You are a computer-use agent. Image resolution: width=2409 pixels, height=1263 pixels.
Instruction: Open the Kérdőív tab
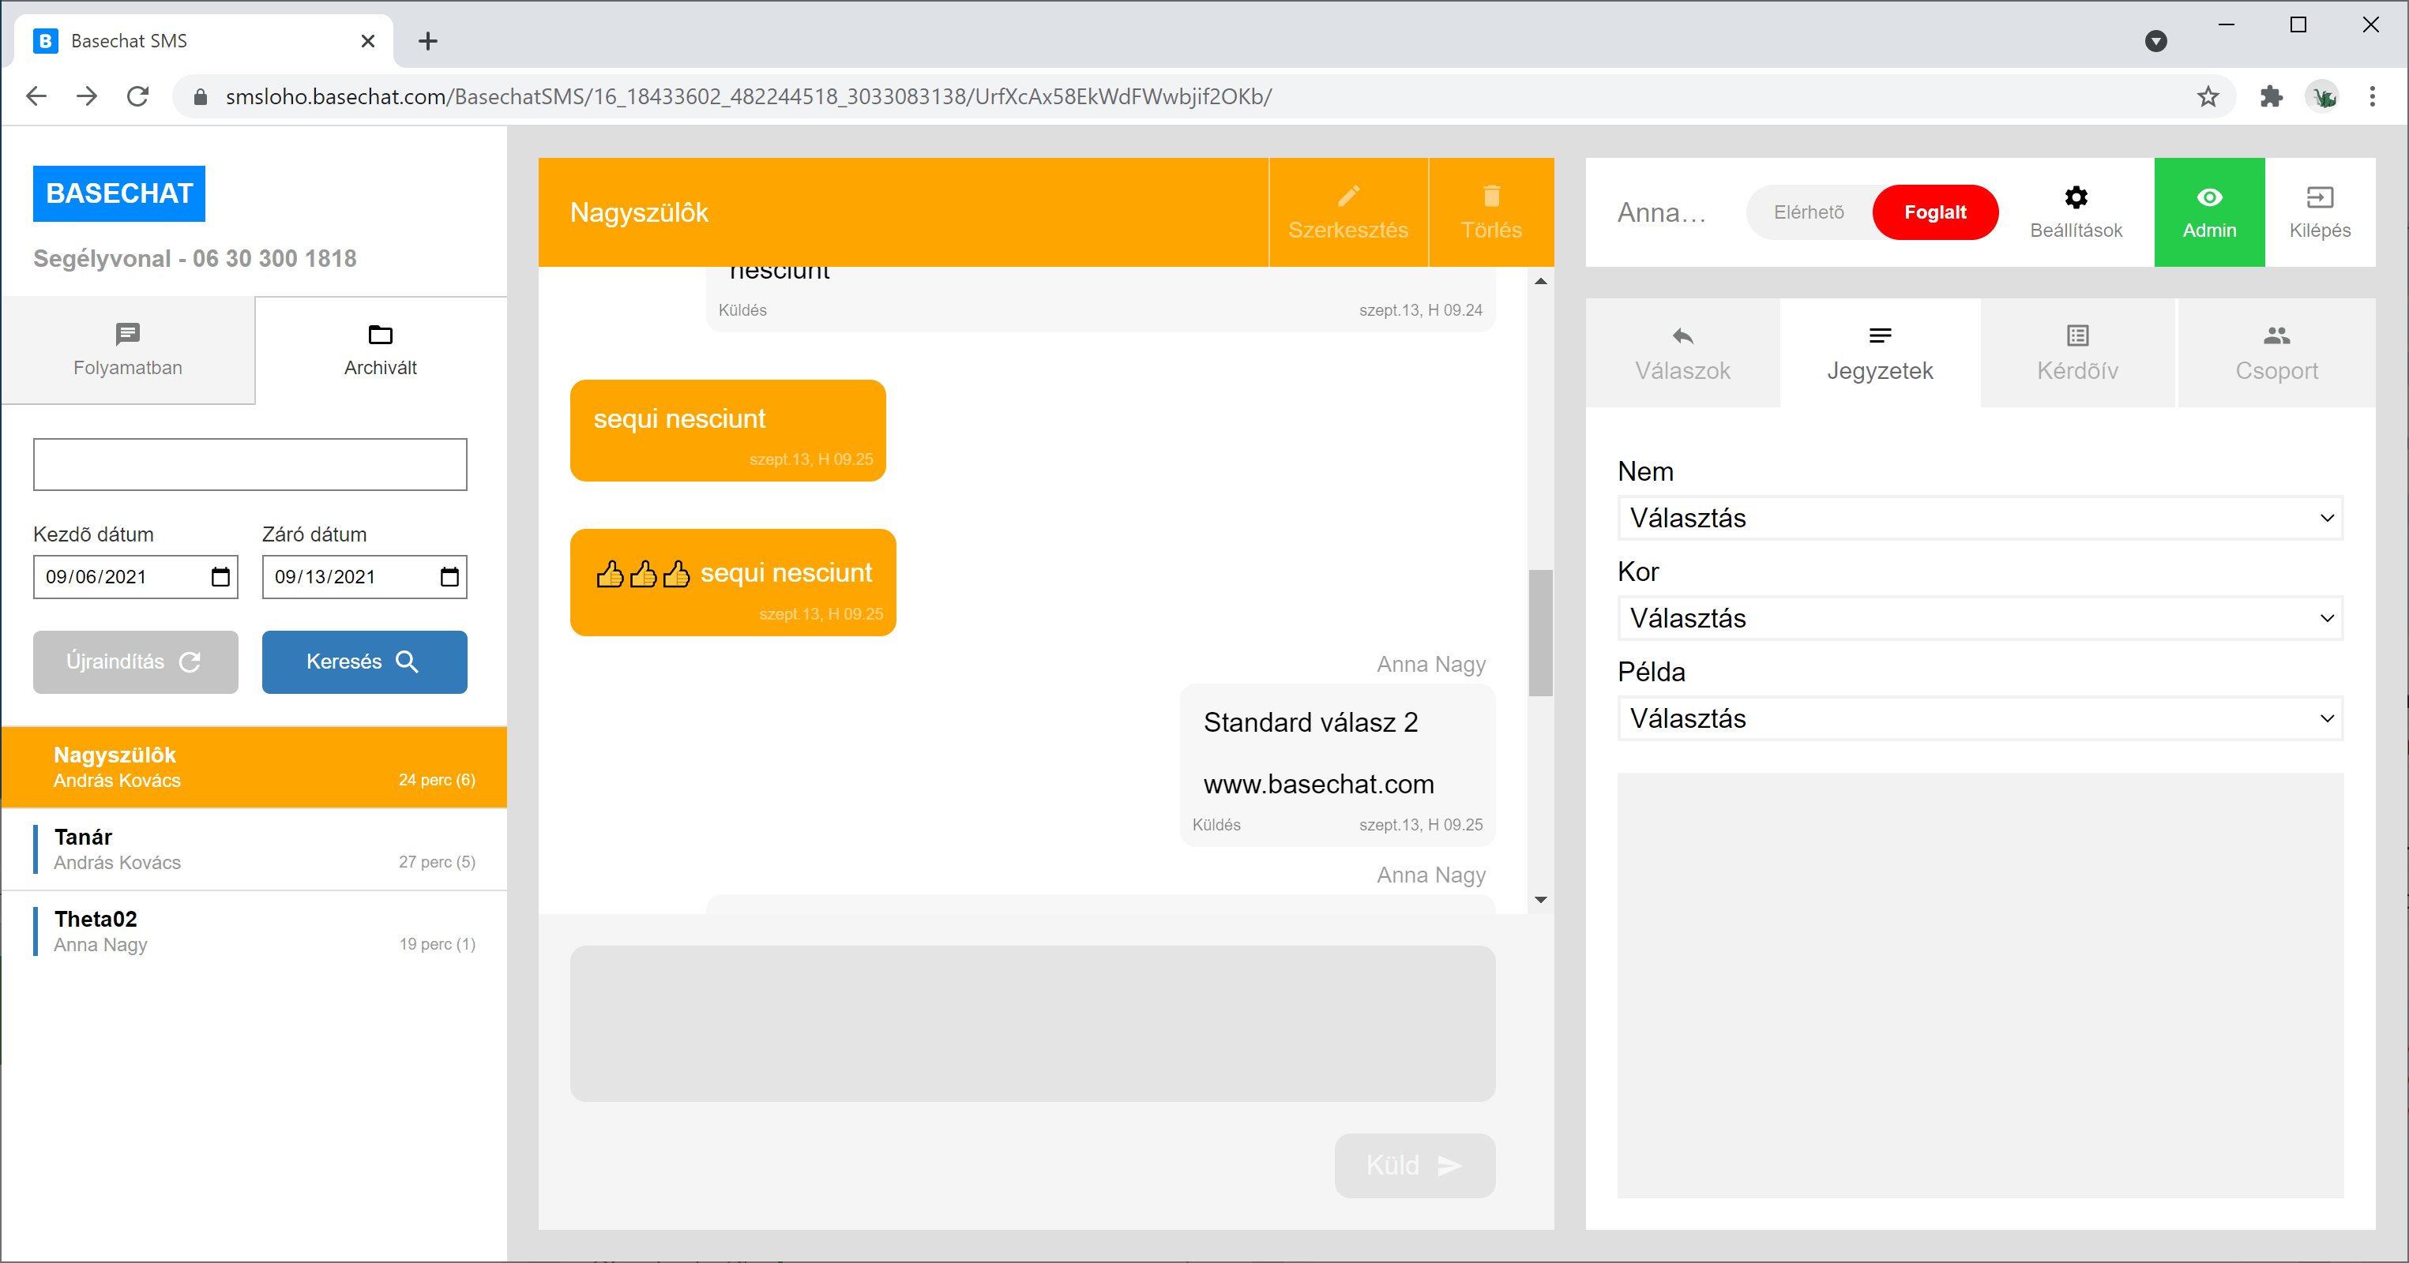coord(2077,354)
